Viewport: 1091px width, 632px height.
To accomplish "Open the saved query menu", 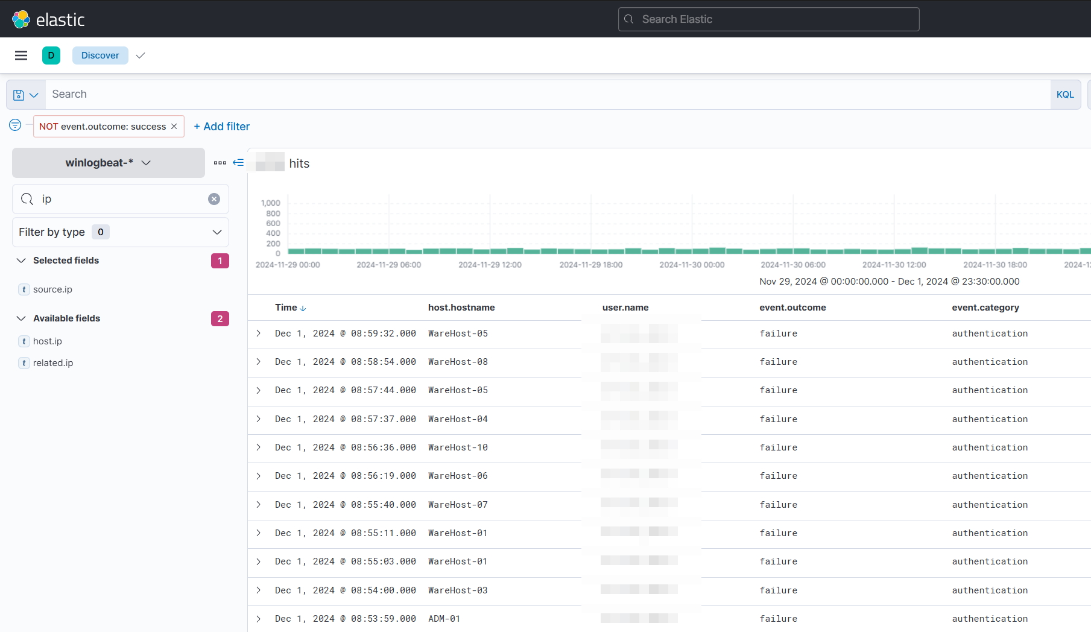I will [x=26, y=95].
